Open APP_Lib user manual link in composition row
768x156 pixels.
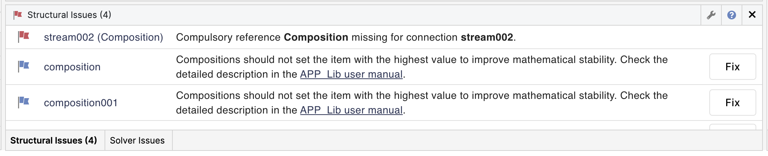(351, 74)
